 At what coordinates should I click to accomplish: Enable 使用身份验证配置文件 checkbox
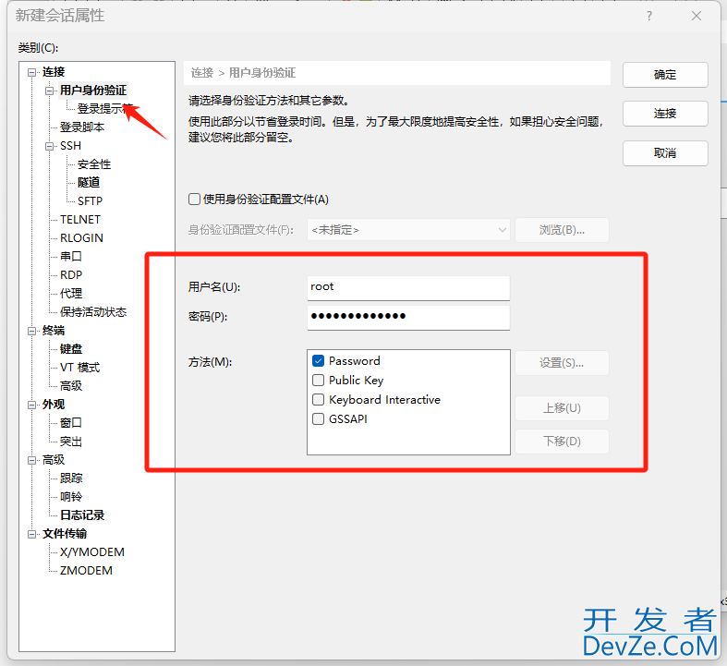[x=194, y=200]
